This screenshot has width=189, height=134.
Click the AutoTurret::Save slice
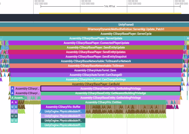[x=95, y=70]
